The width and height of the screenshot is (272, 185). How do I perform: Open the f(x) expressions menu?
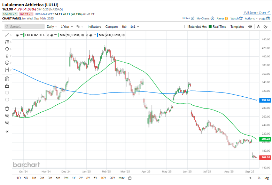[124, 27]
